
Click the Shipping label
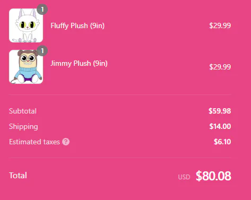23,127
